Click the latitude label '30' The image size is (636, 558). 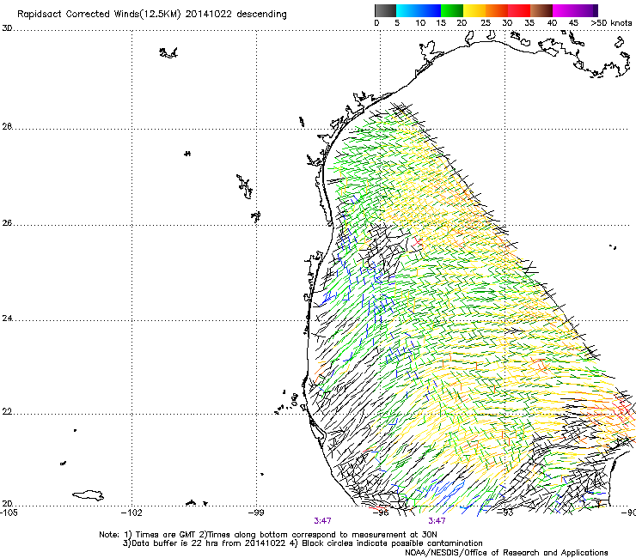pos(7,28)
